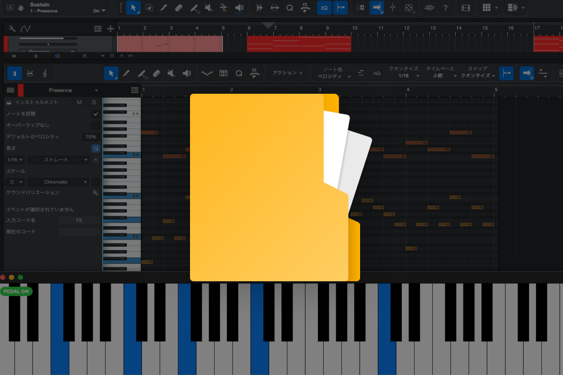This screenshot has width=563, height=375.
Task: Click the wrench icon above the track list
Action: 12,29
